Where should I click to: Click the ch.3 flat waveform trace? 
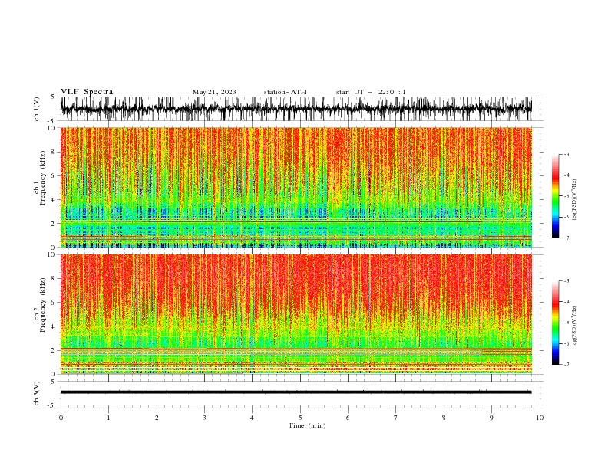[x=296, y=392]
